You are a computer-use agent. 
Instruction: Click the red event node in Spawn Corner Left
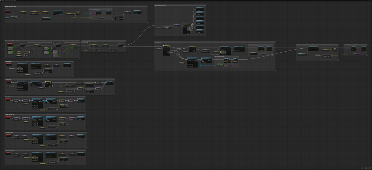(8, 100)
